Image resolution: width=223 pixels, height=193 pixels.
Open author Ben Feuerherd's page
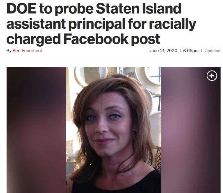[x=27, y=51]
